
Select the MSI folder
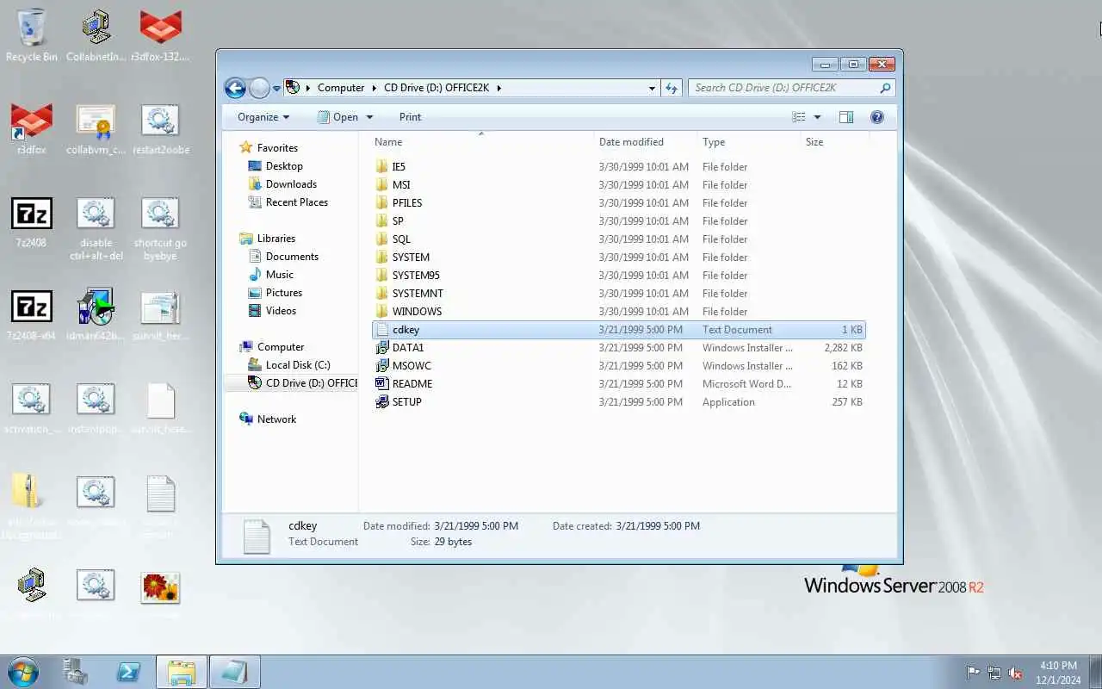pyautogui.click(x=618, y=185)
